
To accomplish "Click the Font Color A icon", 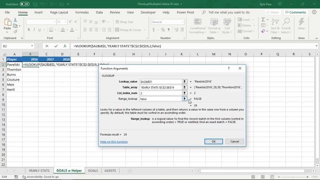I will coord(72,30).
